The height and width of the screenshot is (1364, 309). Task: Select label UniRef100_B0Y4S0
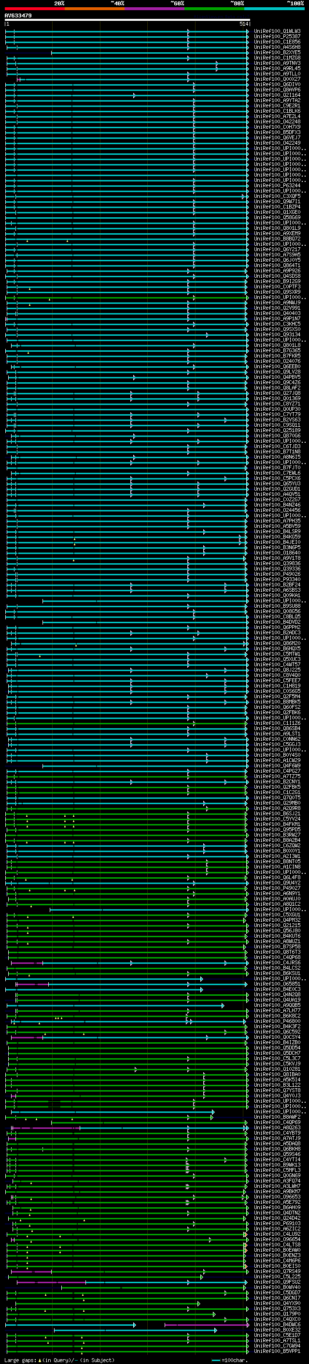(277, 754)
